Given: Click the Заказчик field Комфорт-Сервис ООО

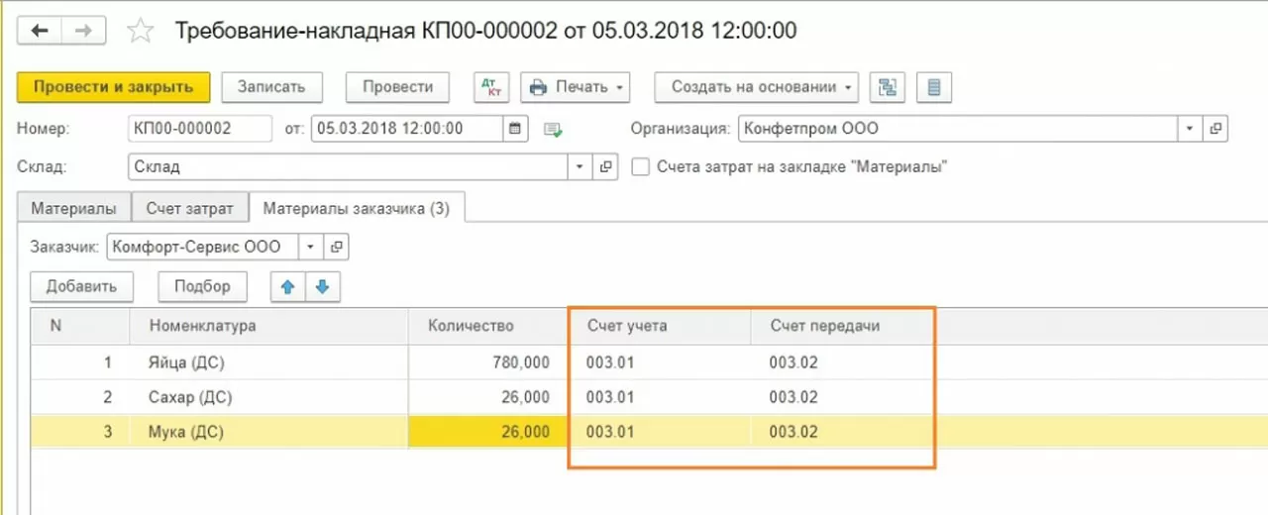Looking at the screenshot, I should (x=203, y=247).
